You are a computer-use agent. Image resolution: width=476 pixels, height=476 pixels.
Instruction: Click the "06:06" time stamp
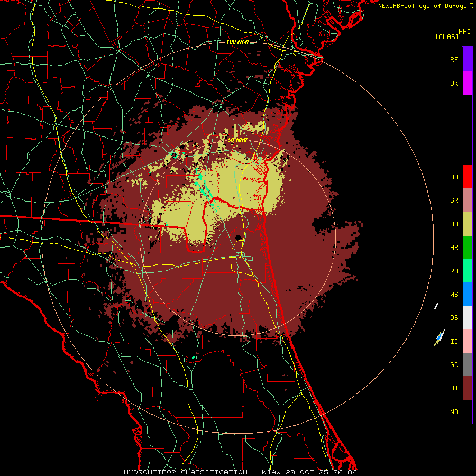(346, 472)
